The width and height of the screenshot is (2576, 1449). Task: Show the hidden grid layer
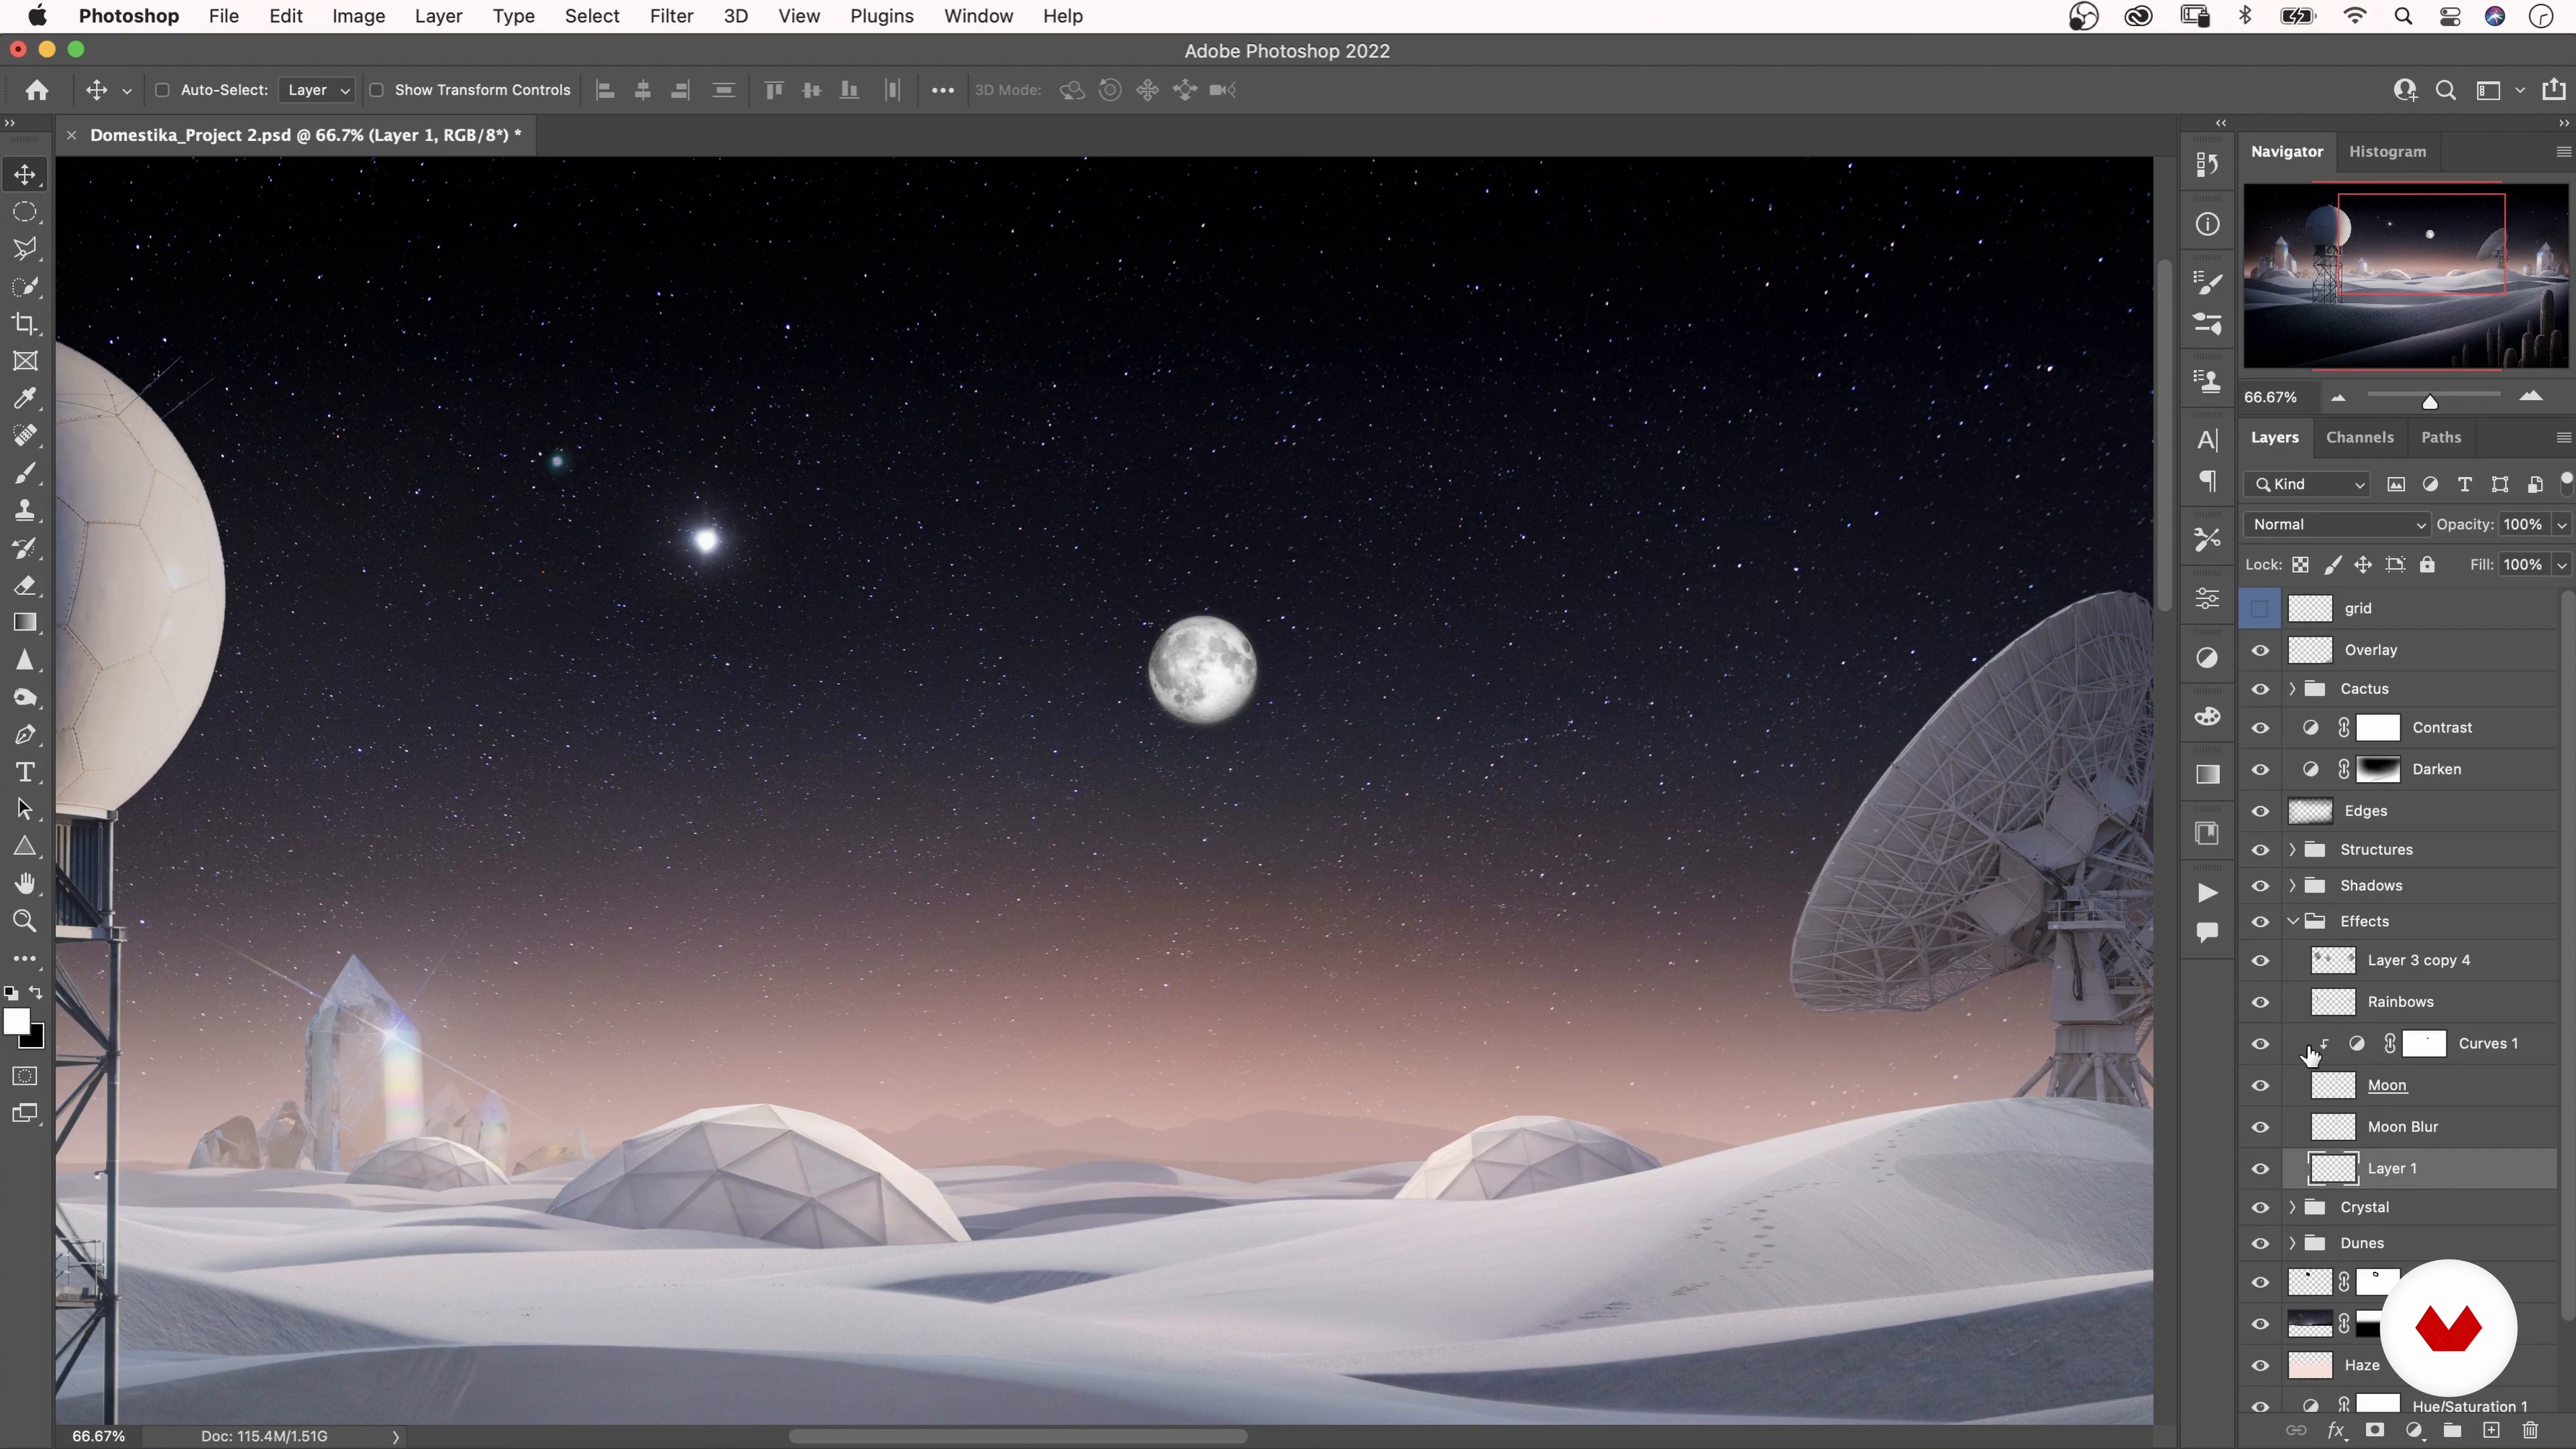tap(2259, 608)
